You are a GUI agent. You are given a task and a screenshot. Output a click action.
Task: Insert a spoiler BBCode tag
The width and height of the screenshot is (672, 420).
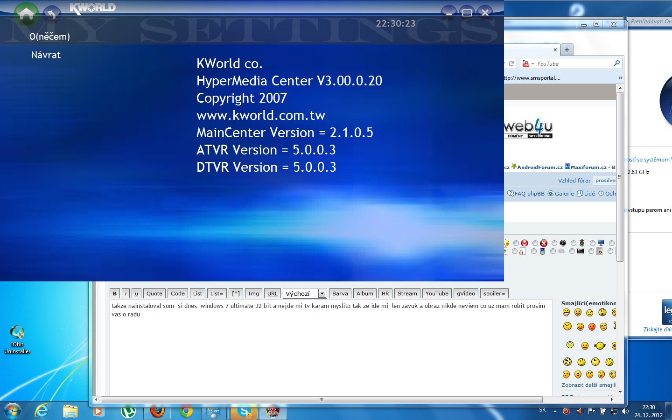click(x=494, y=294)
